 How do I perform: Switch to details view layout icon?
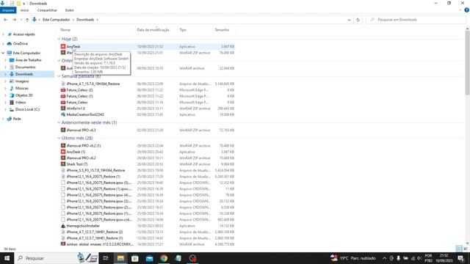459,249
